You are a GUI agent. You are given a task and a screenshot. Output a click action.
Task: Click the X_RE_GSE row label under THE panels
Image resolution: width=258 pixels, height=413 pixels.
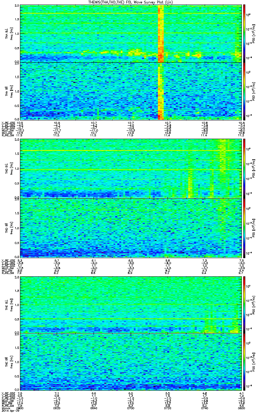pyautogui.click(x=8, y=393)
